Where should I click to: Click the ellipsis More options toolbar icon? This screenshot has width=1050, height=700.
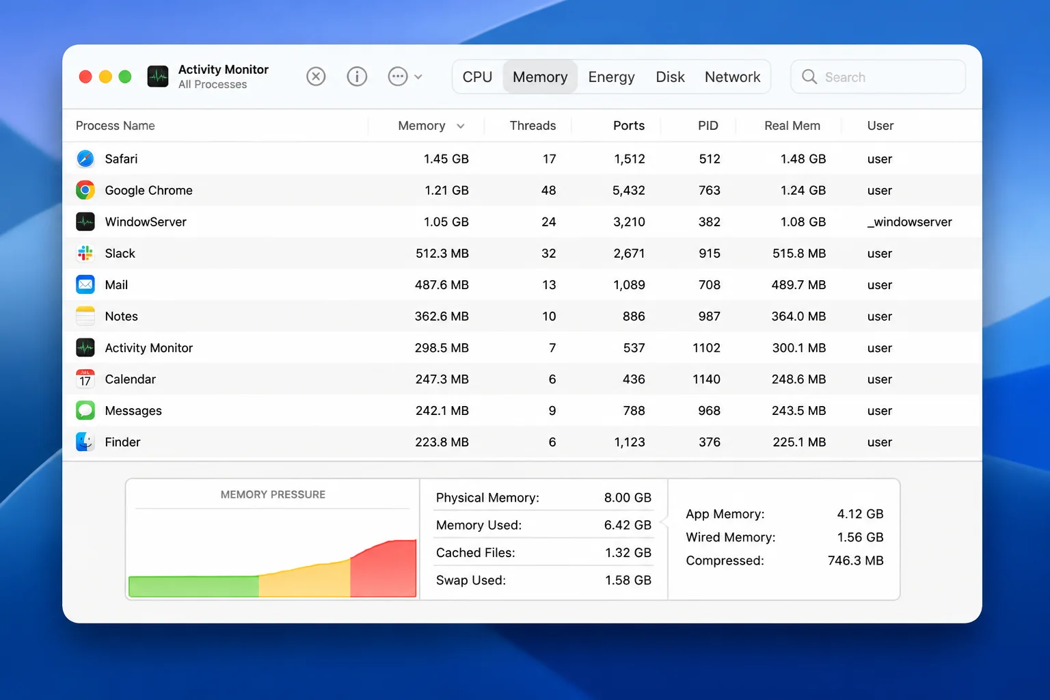coord(398,77)
